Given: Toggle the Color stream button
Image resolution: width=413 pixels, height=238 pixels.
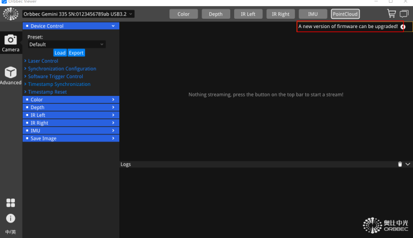Looking at the screenshot, I should tap(183, 14).
